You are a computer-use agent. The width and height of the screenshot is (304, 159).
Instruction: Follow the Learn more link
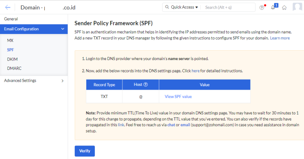pyautogui.click(x=280, y=38)
